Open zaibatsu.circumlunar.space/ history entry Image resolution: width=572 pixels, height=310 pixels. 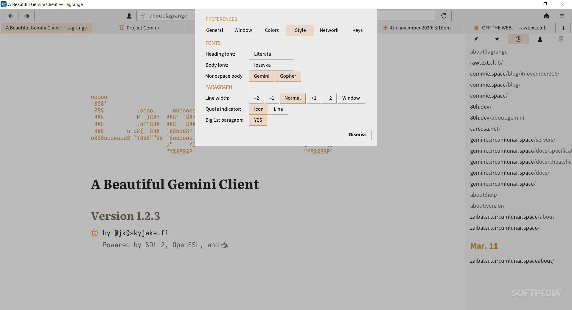(518, 228)
